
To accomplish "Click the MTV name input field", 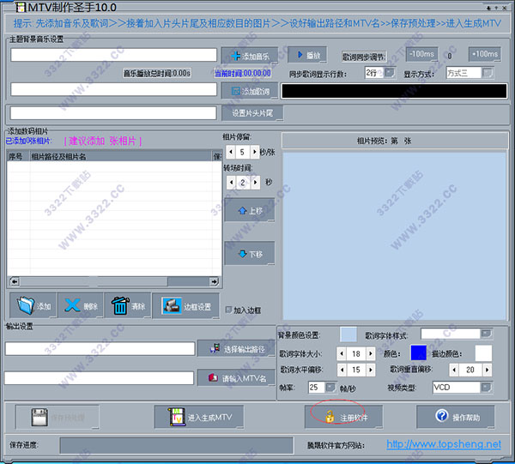I will coord(100,378).
